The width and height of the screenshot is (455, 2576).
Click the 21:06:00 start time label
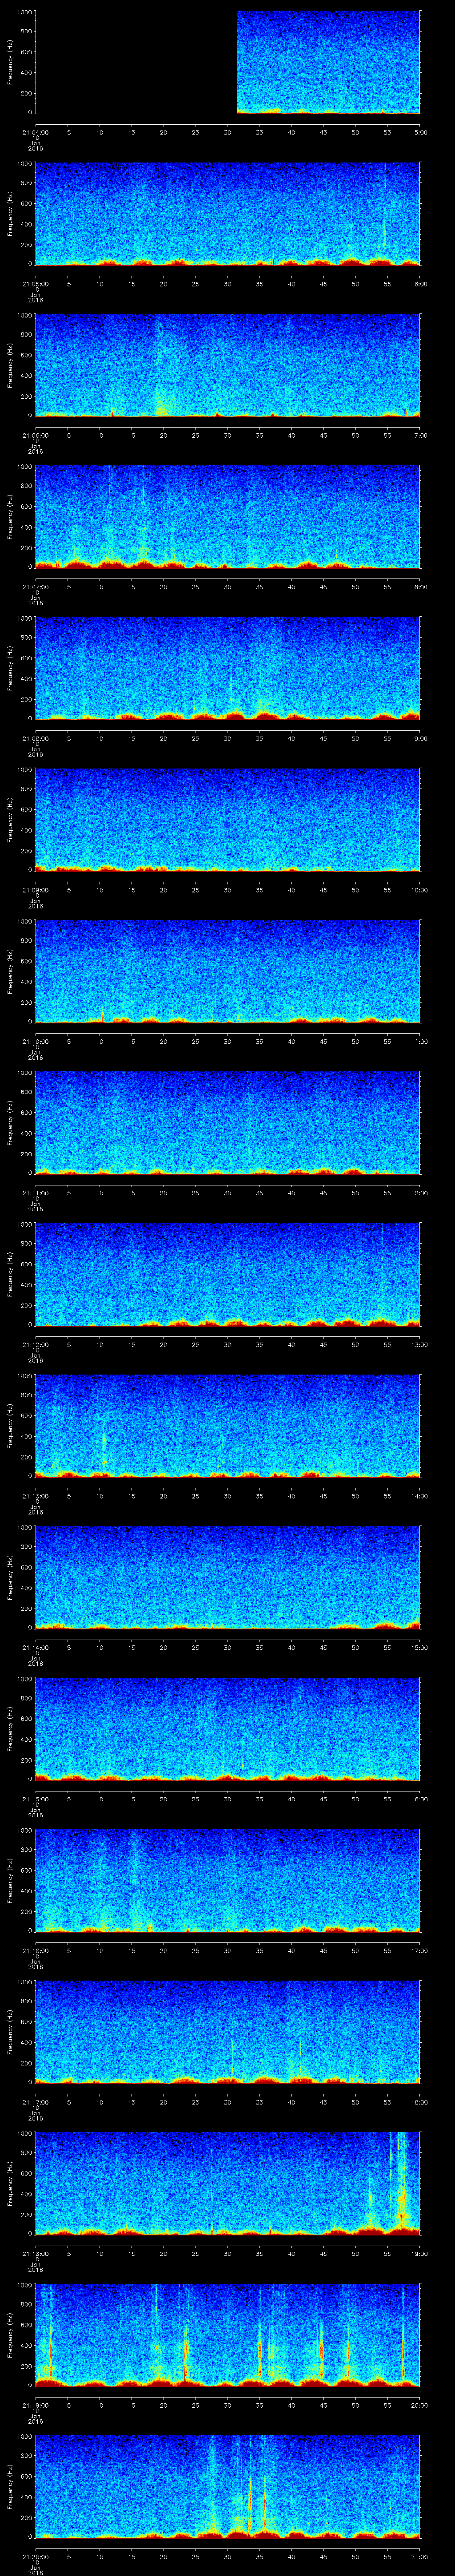35,435
